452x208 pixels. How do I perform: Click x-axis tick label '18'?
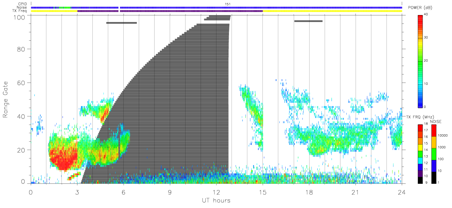(309, 192)
